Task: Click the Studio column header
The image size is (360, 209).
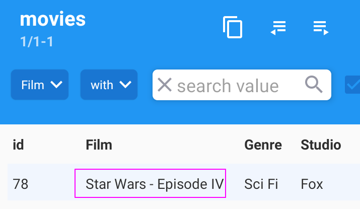Action: tap(321, 145)
